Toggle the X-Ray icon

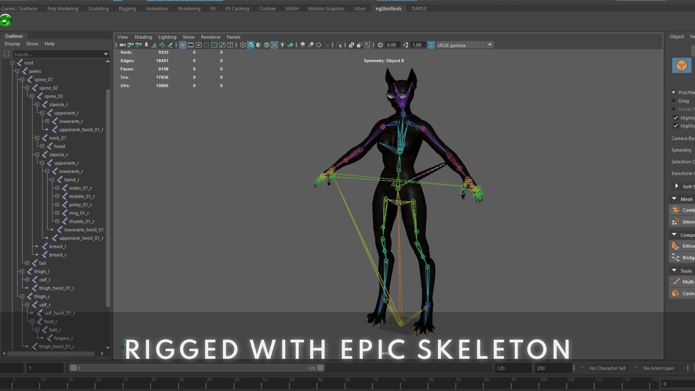(x=351, y=45)
